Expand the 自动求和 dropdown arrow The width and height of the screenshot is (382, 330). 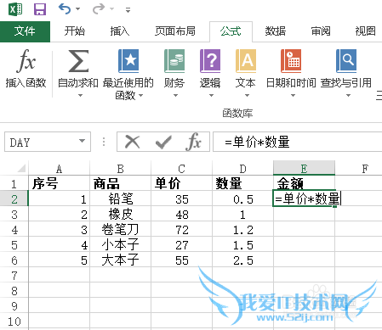click(x=80, y=96)
